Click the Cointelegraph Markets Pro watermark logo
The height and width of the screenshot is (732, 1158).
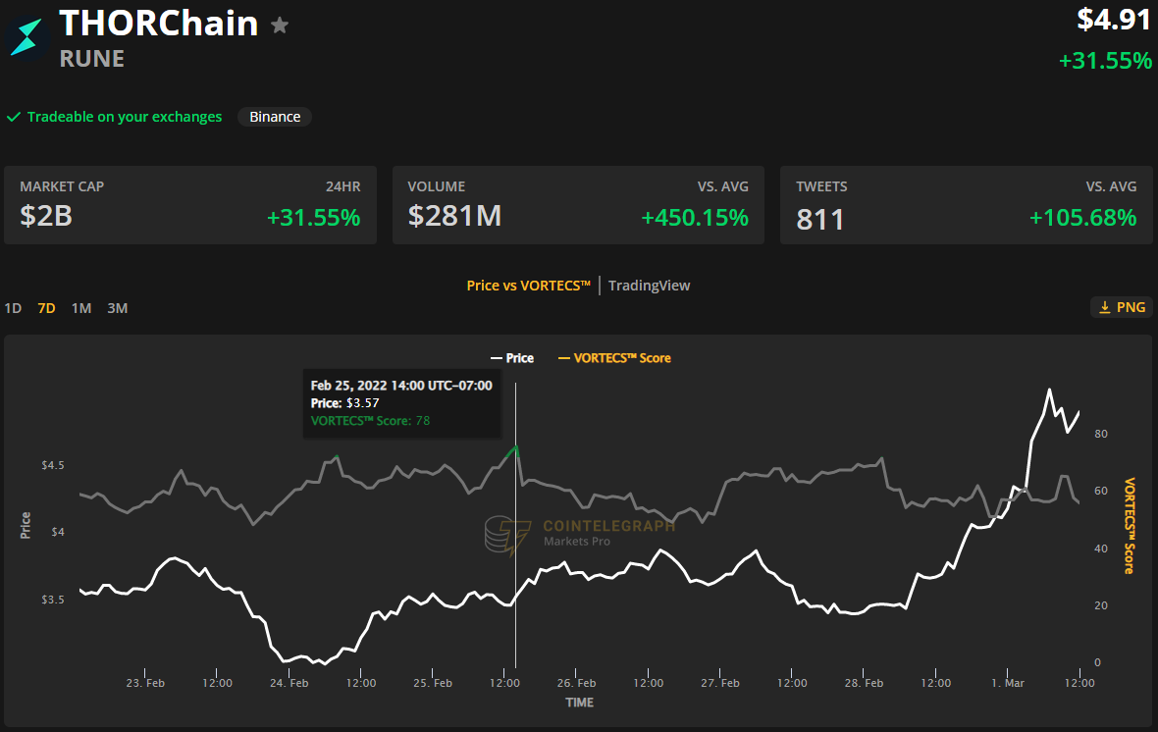click(x=504, y=537)
